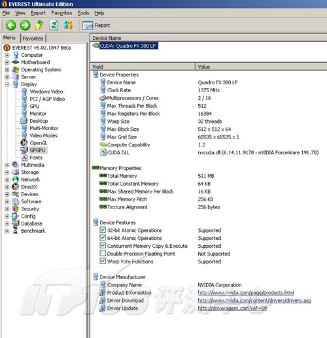Viewport: 327px width, 338px height.
Task: Toggle the Warp Vote Functions checkbox
Action: 103,261
